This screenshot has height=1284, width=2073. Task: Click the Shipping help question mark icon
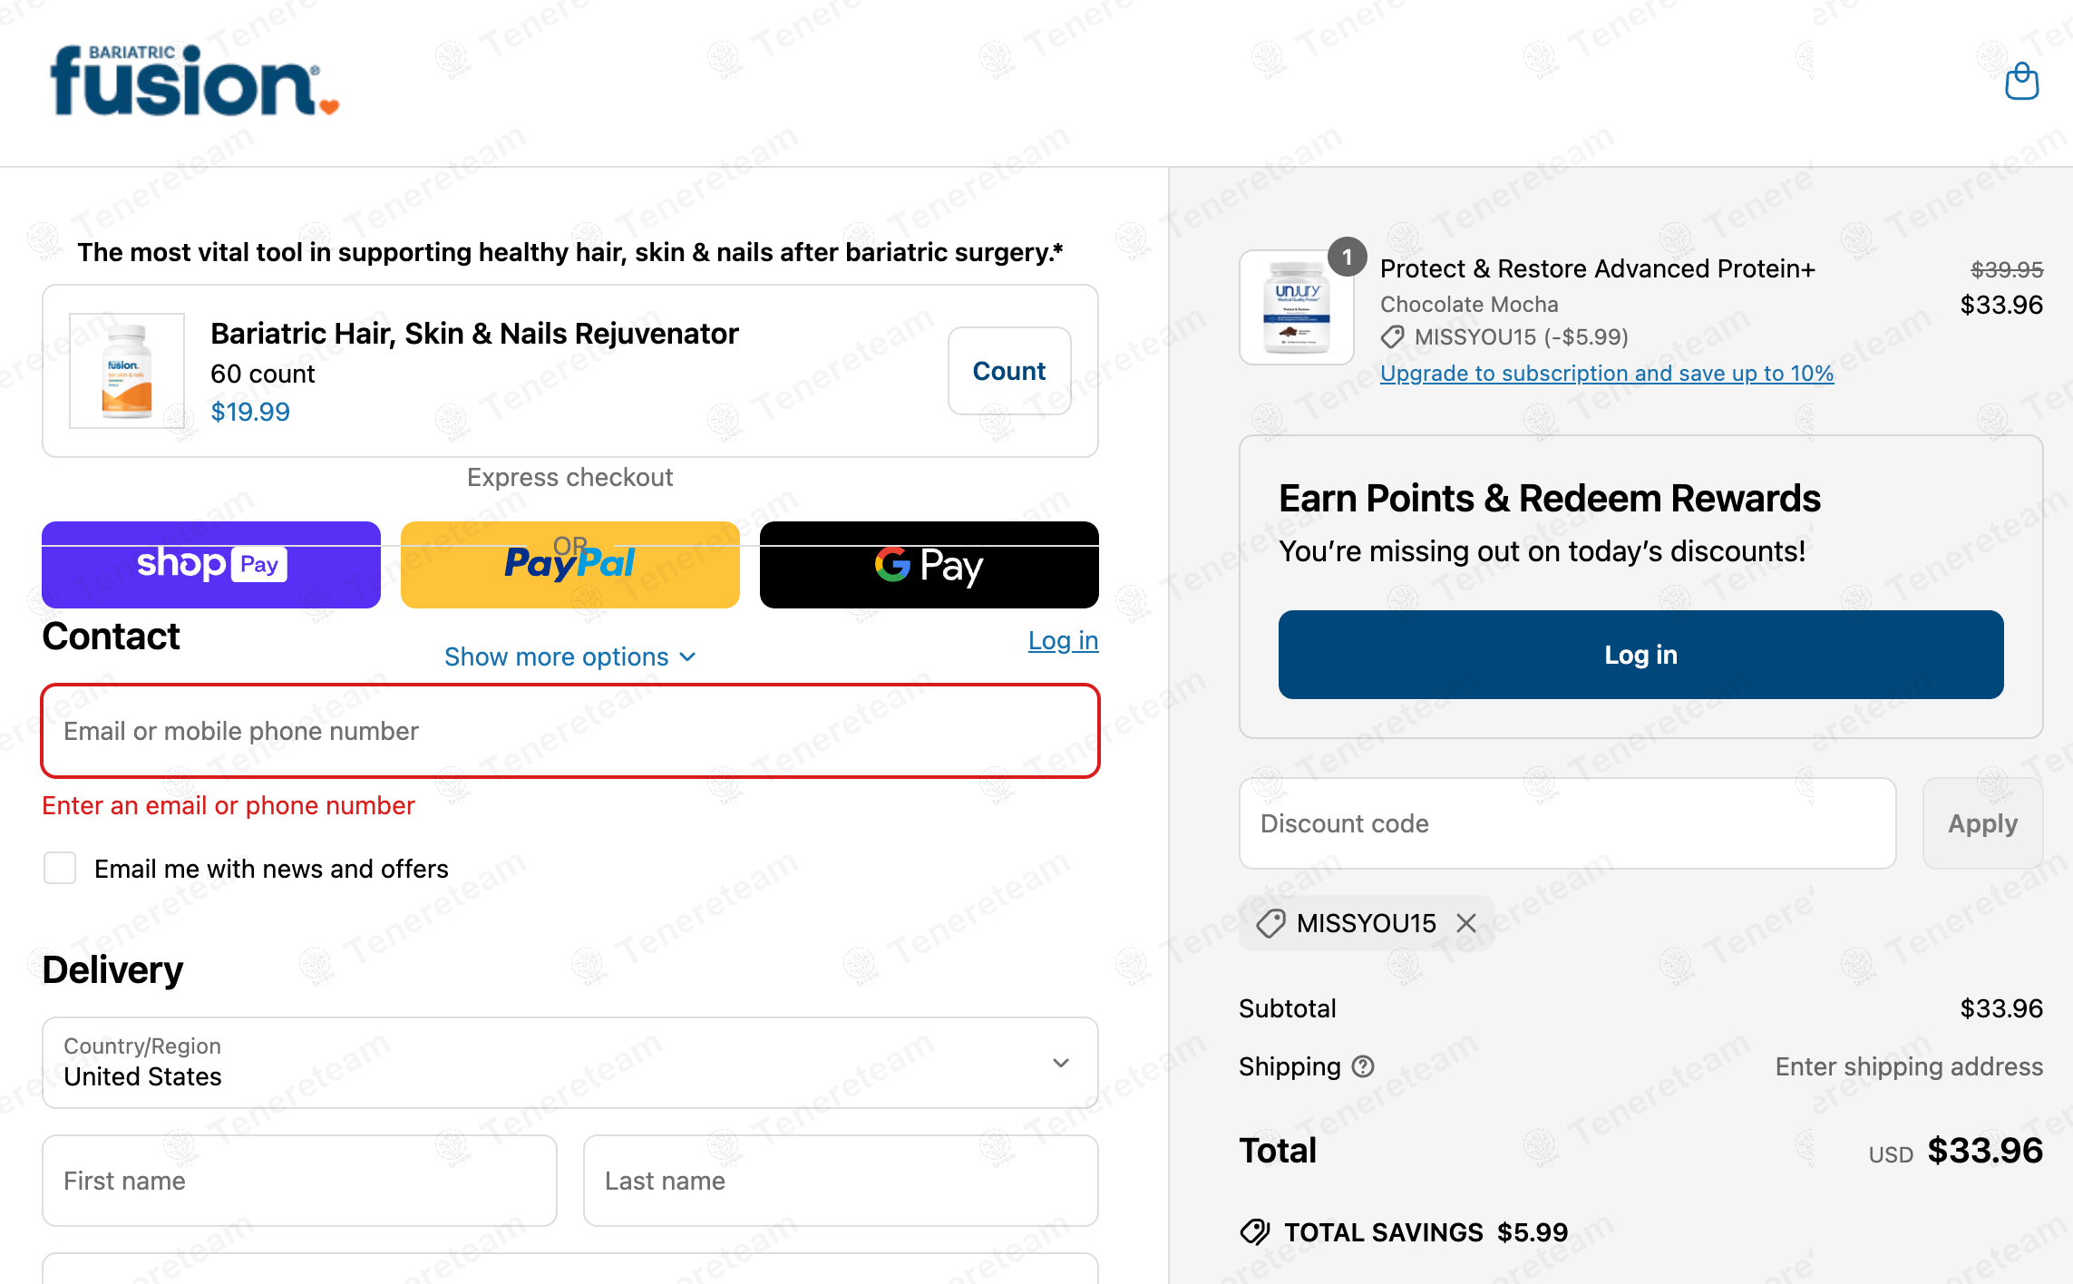click(x=1363, y=1066)
